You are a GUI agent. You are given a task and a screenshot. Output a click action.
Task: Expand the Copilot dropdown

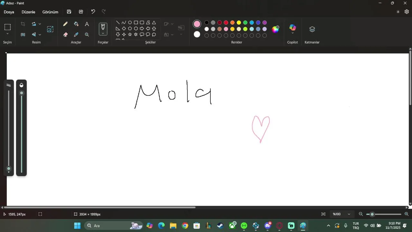[293, 33]
